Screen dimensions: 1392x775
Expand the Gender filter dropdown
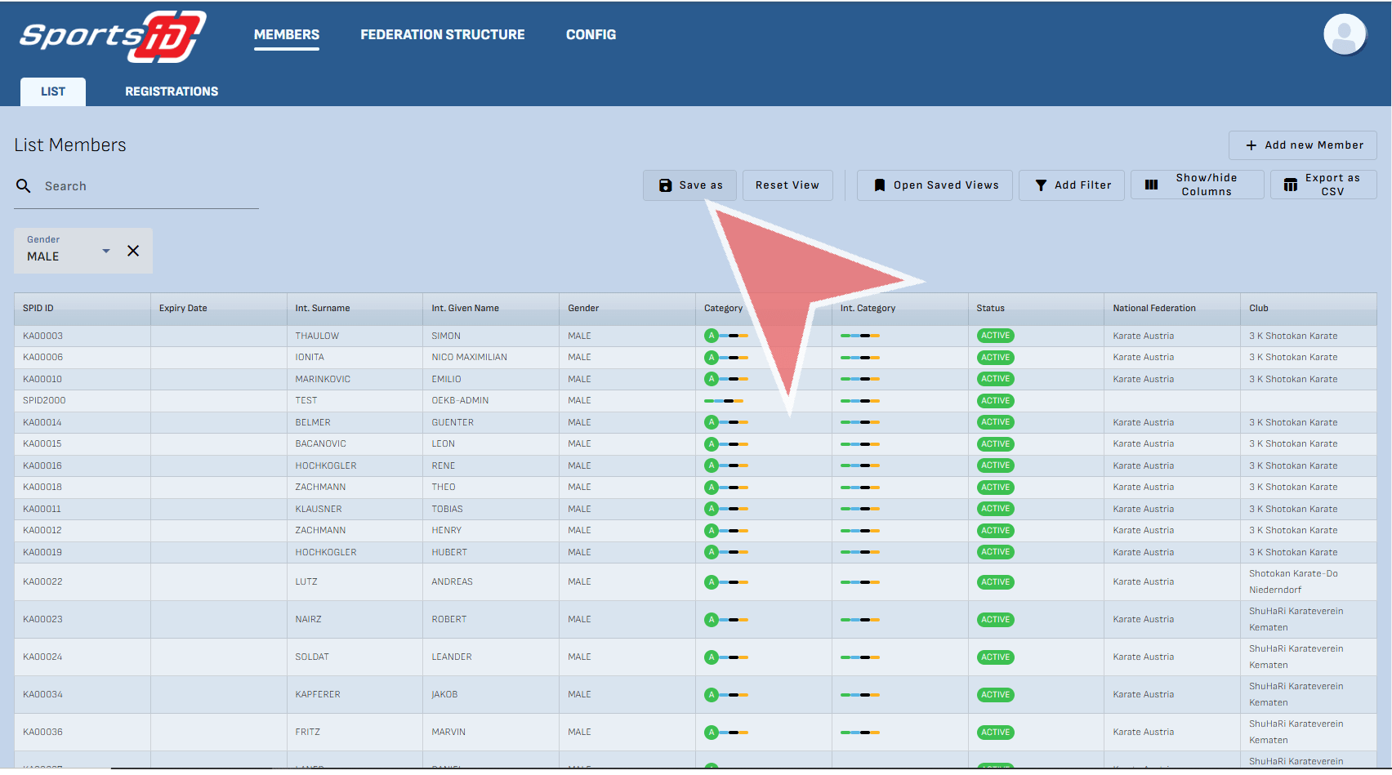pyautogui.click(x=105, y=251)
